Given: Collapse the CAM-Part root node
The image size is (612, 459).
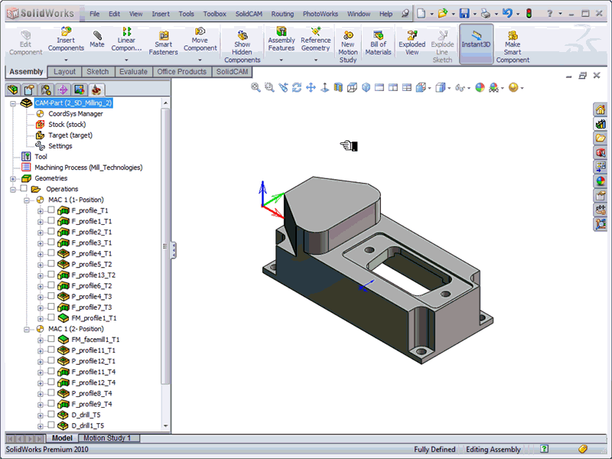Looking at the screenshot, I should click(x=13, y=103).
